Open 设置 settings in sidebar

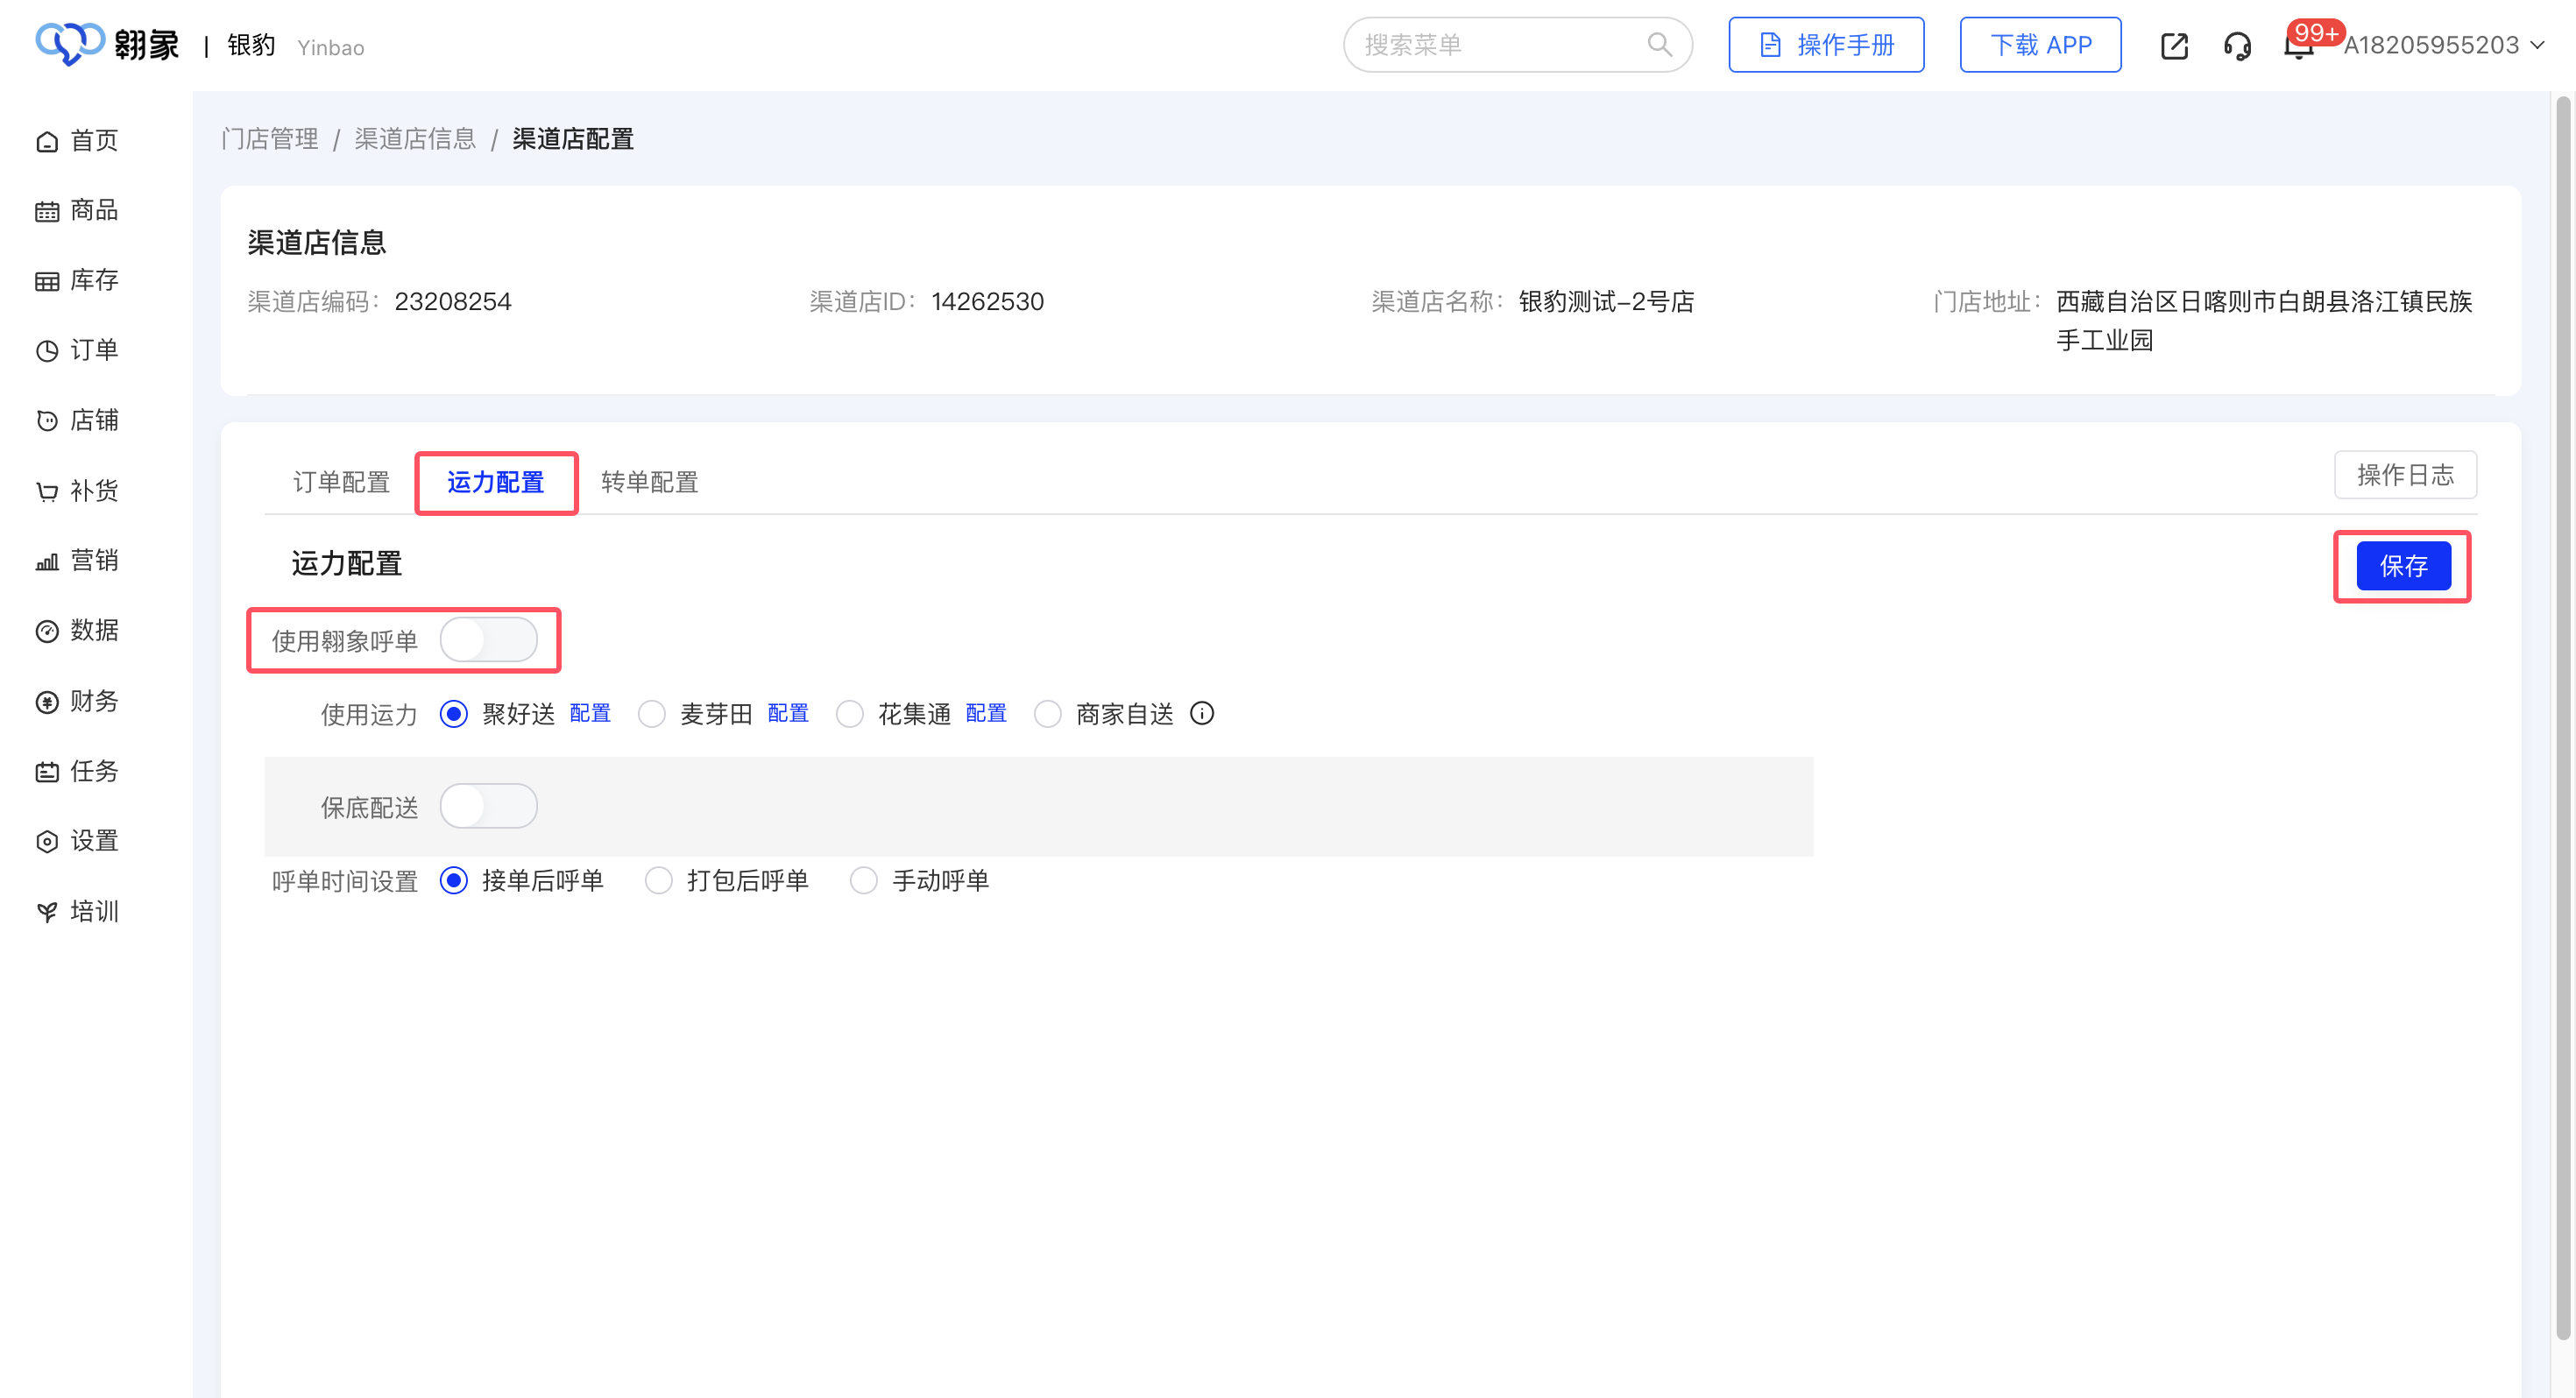[x=78, y=841]
